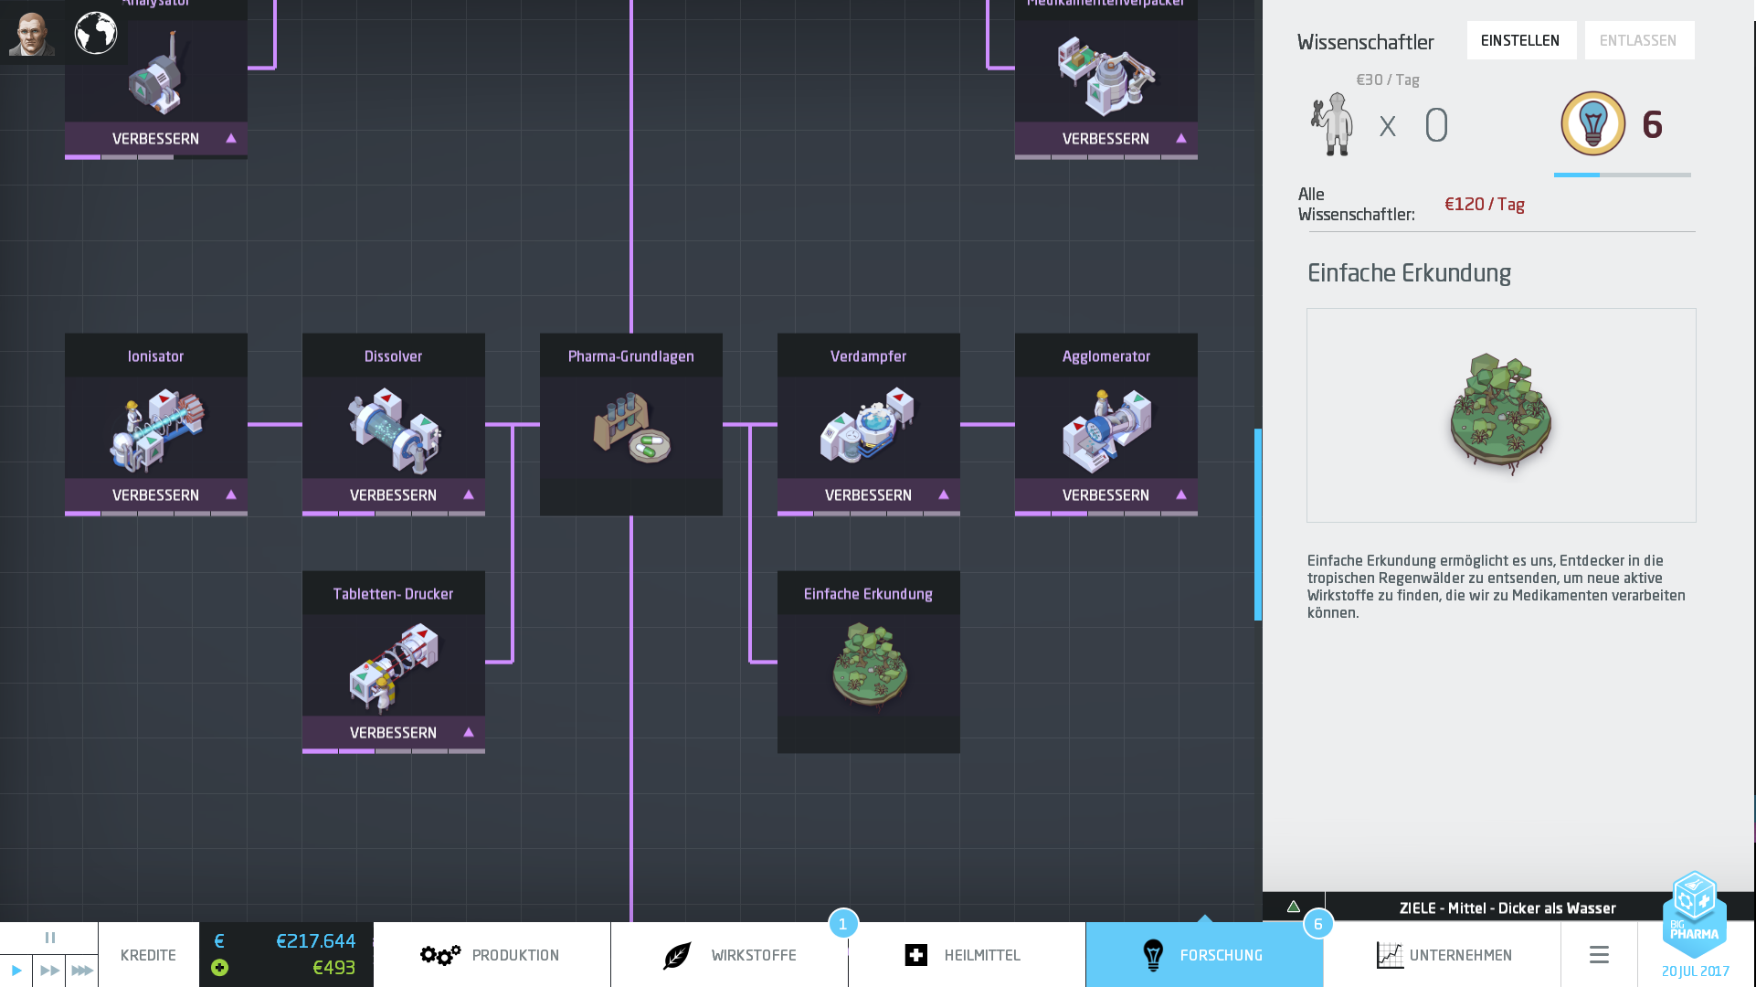
Task: Click Ziele - Mittel - Dicker als Wasser
Action: [x=1507, y=907]
